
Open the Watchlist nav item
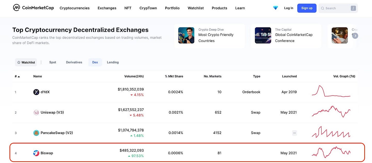coord(196,8)
